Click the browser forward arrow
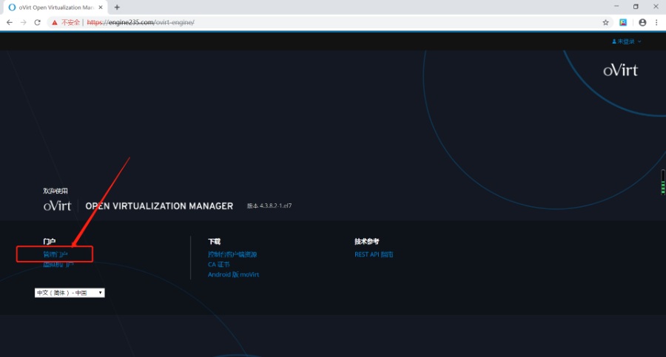The height and width of the screenshot is (357, 666). coord(24,22)
